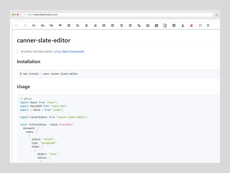Decrease indent with second indent icon
This screenshot has width=230, height=173.
113,25
